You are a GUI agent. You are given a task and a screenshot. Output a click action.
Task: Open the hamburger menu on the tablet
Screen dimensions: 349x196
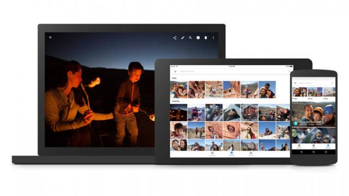[175, 71]
